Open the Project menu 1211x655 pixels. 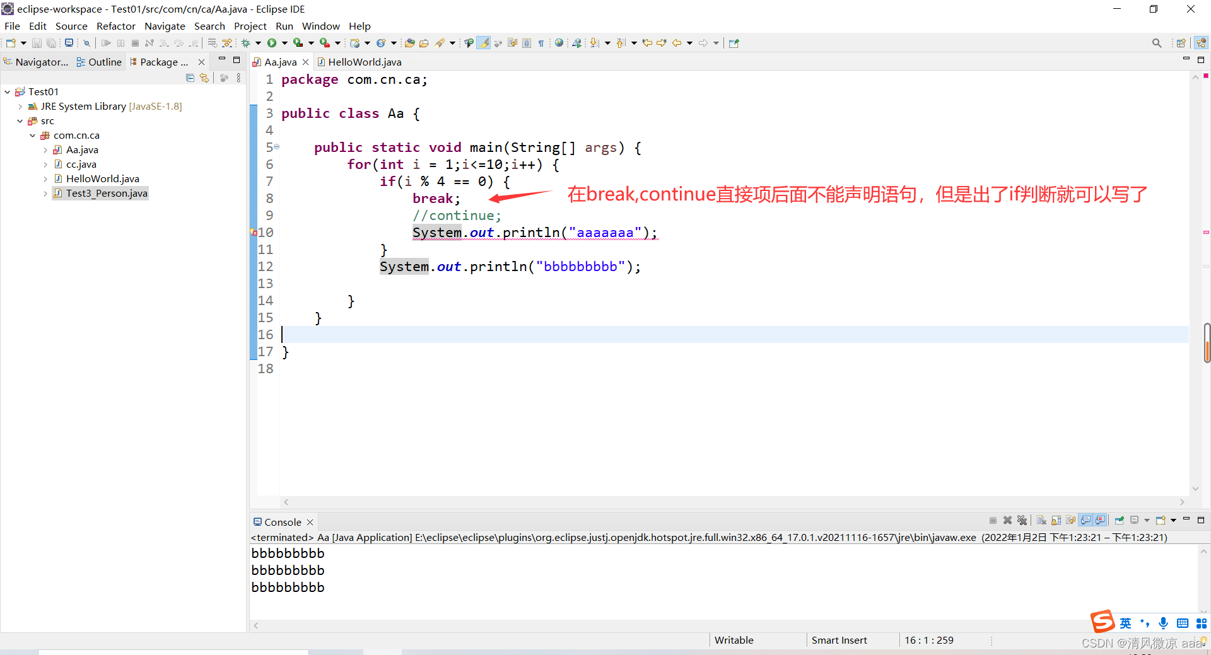pyautogui.click(x=250, y=26)
